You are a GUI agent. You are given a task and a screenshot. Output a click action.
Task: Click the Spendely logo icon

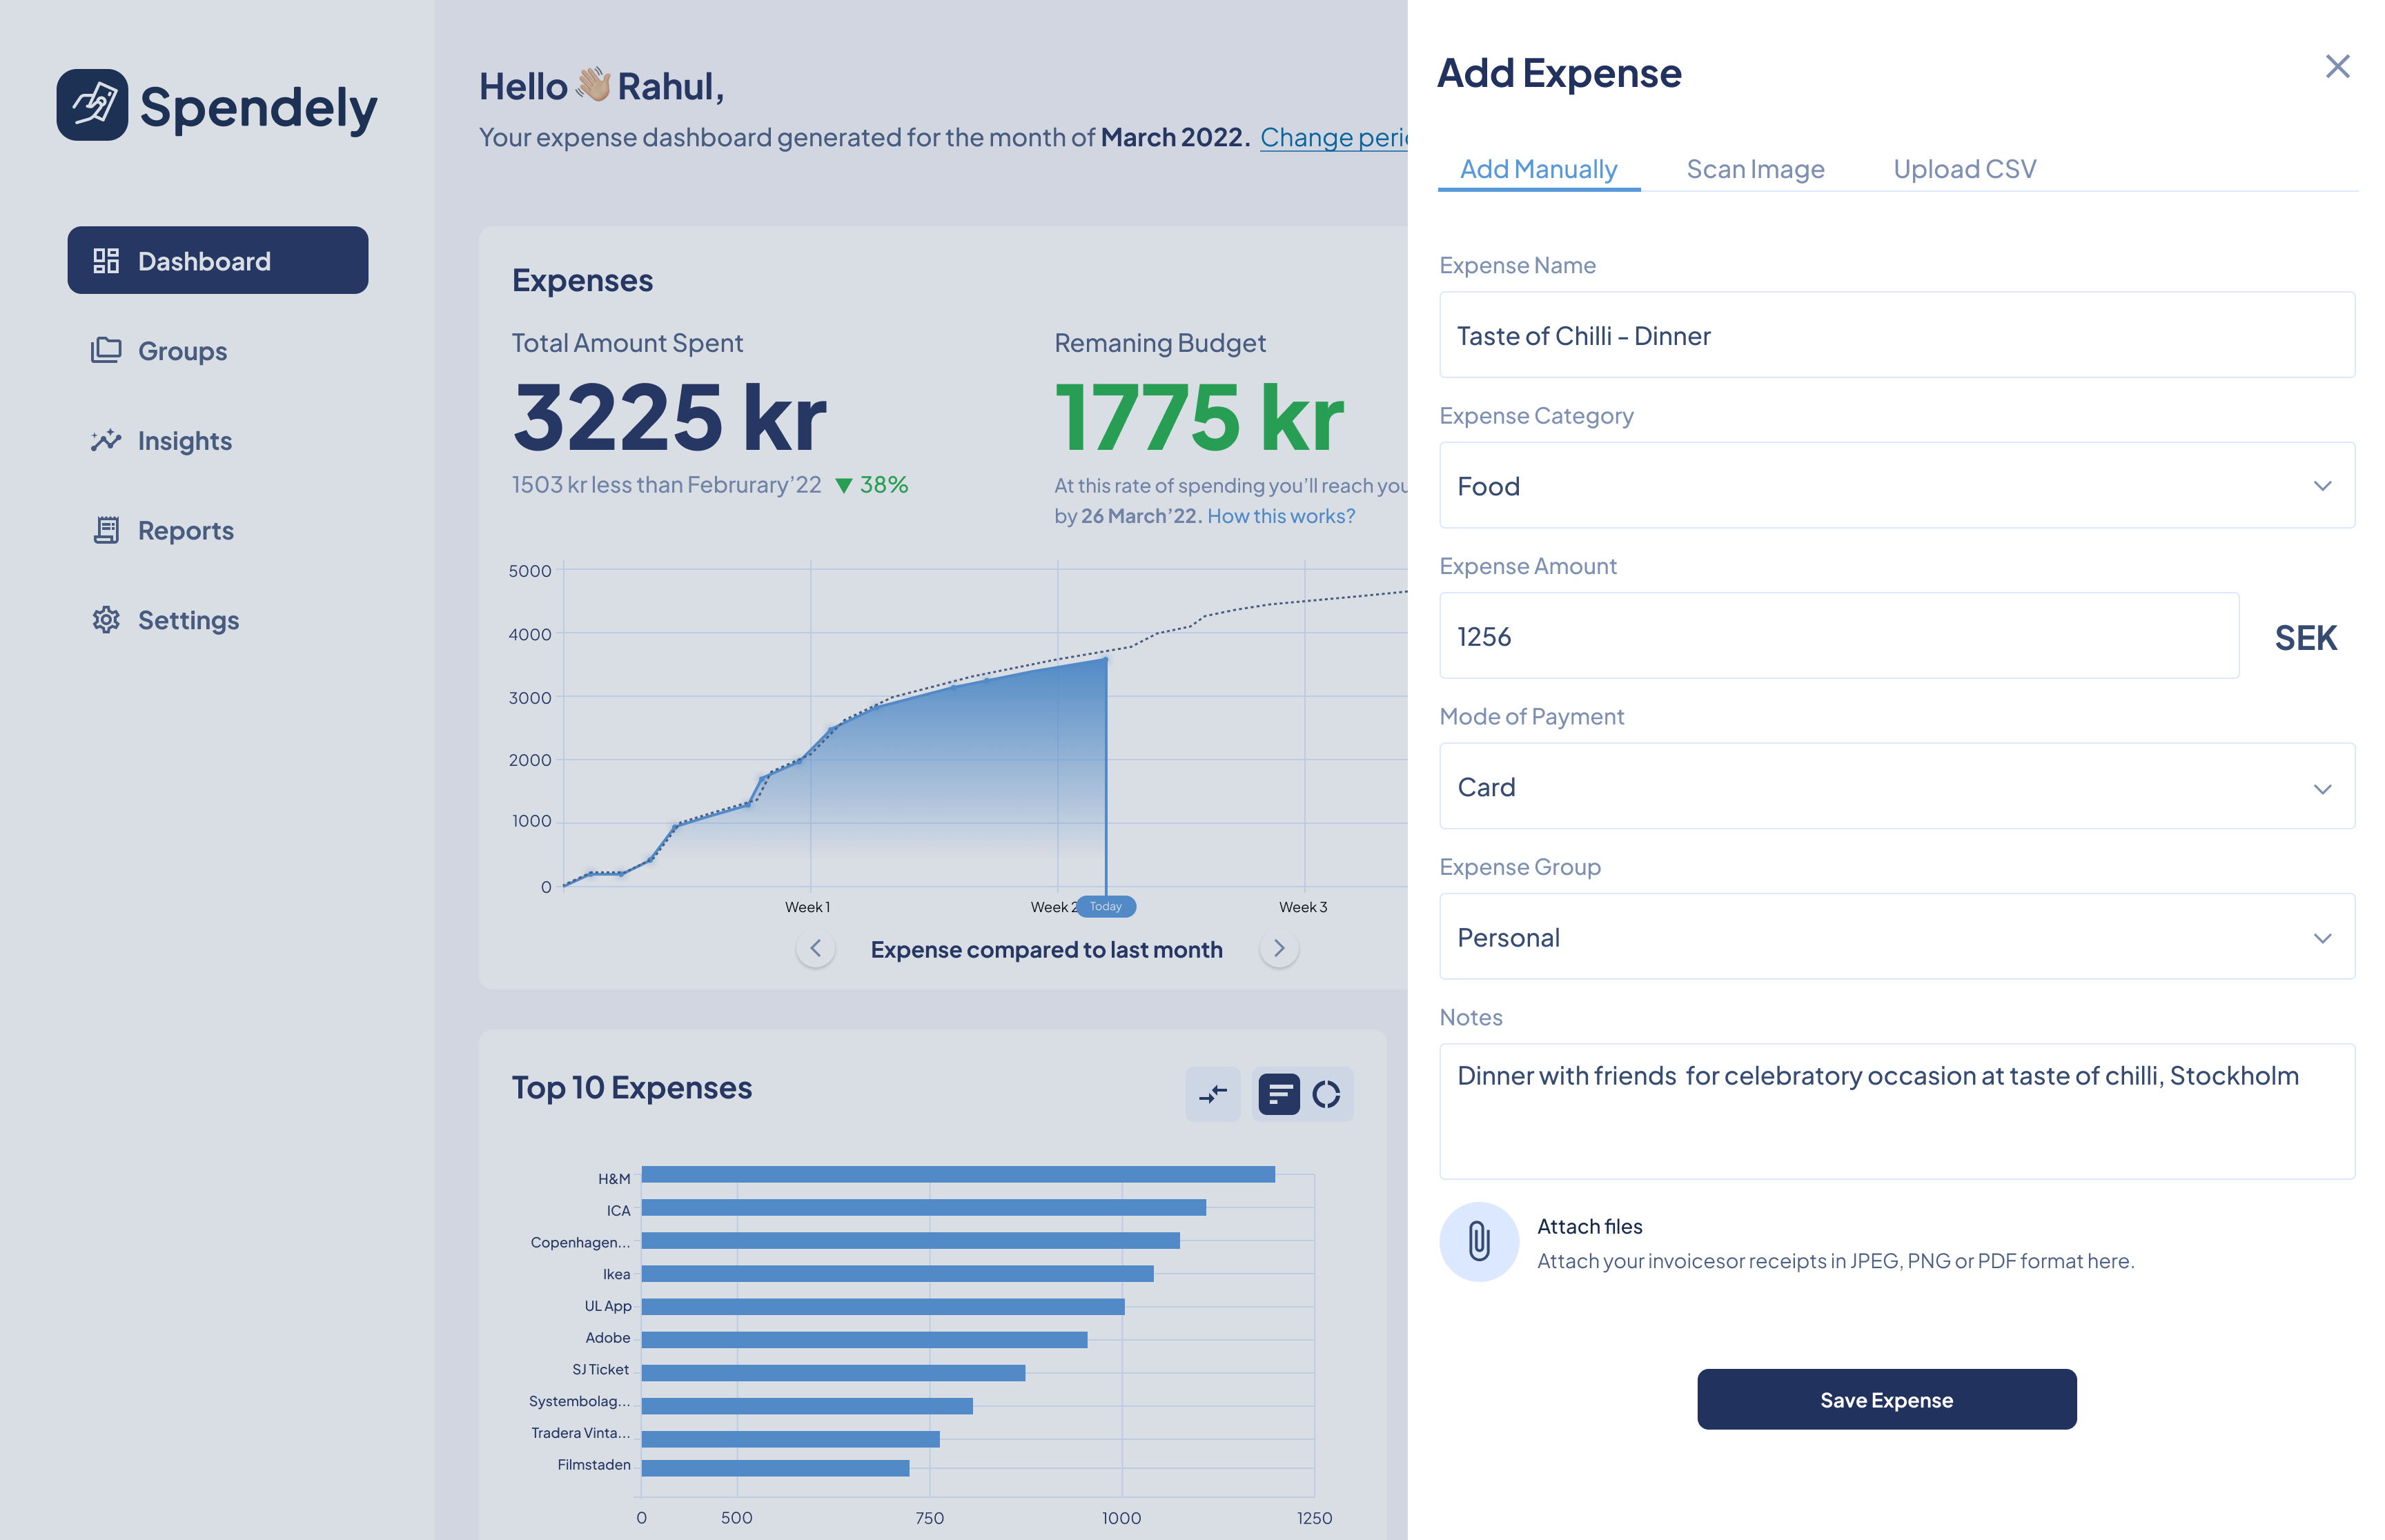pyautogui.click(x=92, y=105)
